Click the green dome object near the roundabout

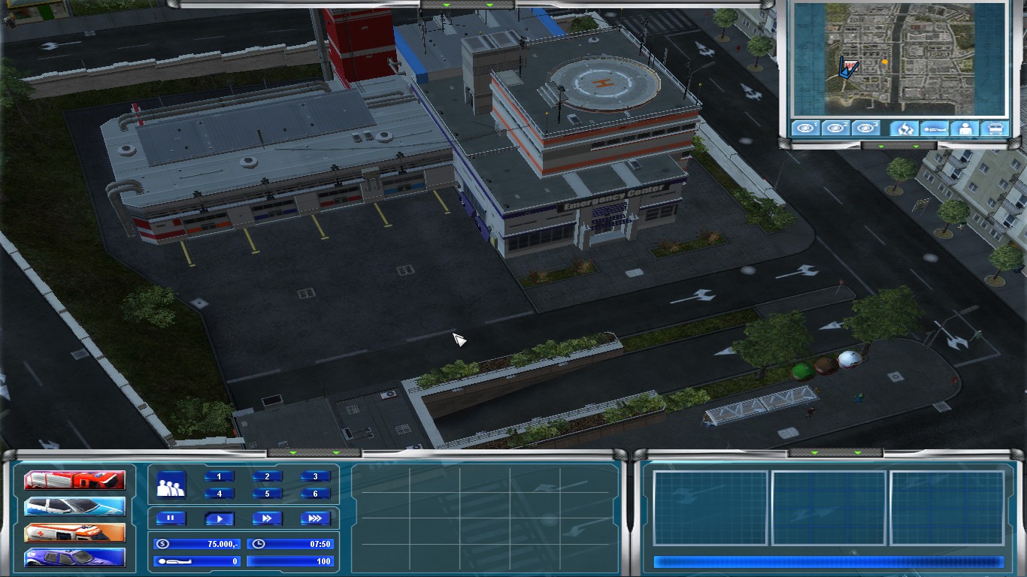(x=802, y=370)
